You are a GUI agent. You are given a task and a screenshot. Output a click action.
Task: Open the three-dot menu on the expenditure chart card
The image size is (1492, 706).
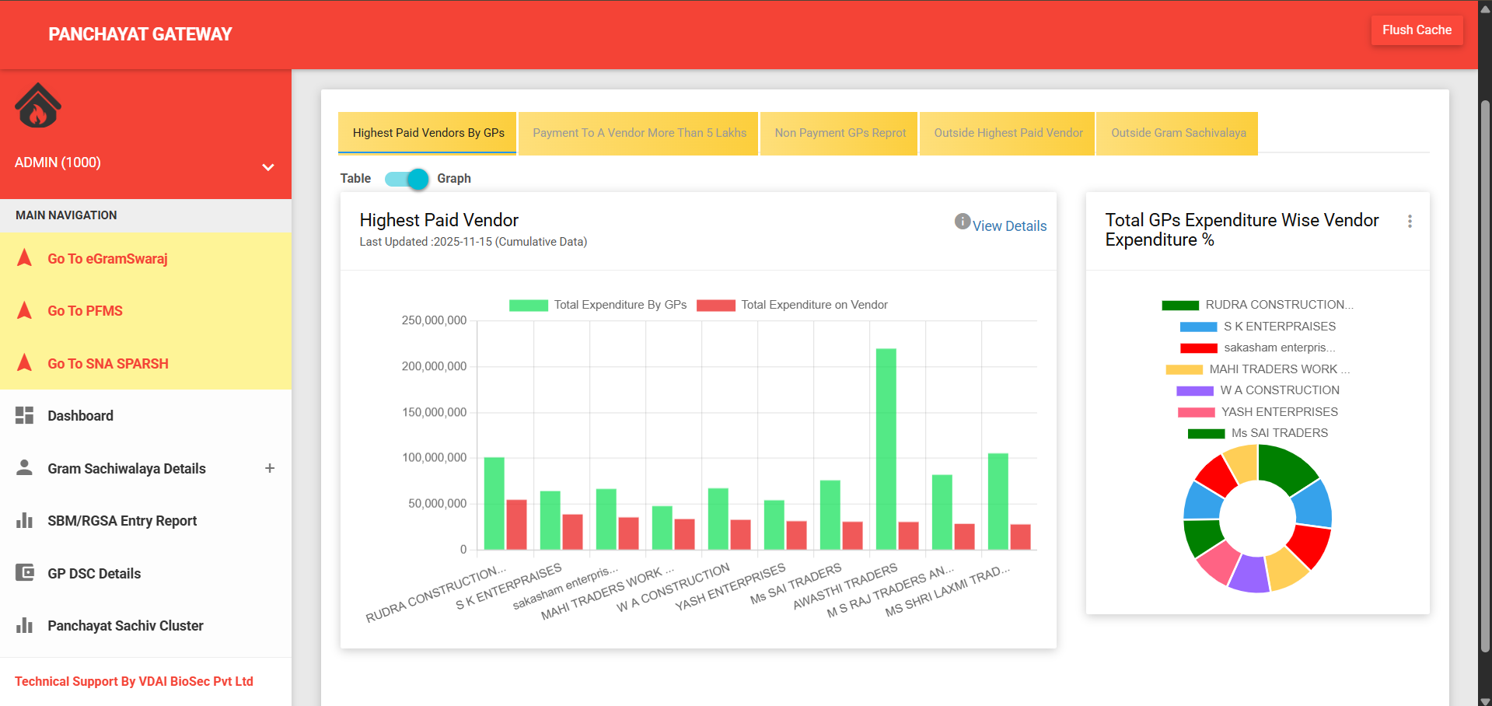(1410, 222)
